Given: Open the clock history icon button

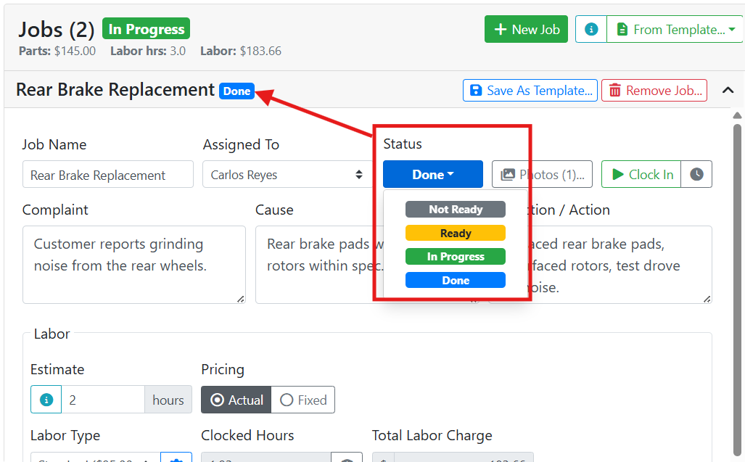Looking at the screenshot, I should [696, 174].
